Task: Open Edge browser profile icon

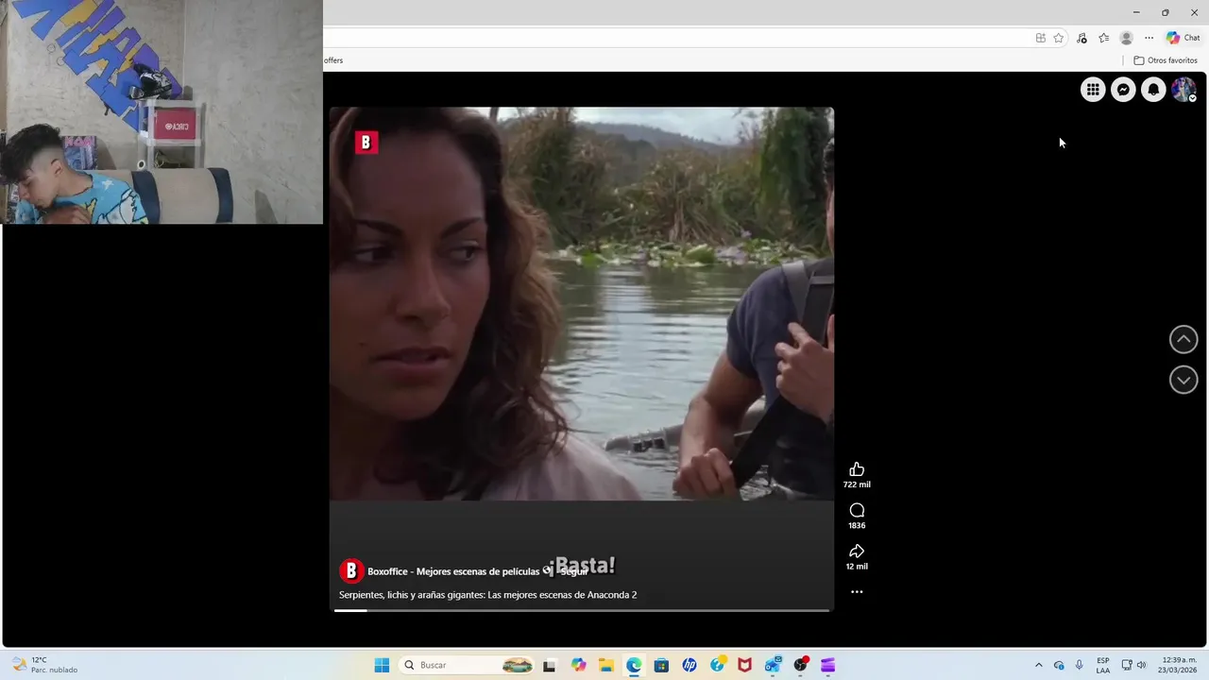Action: tap(1126, 38)
